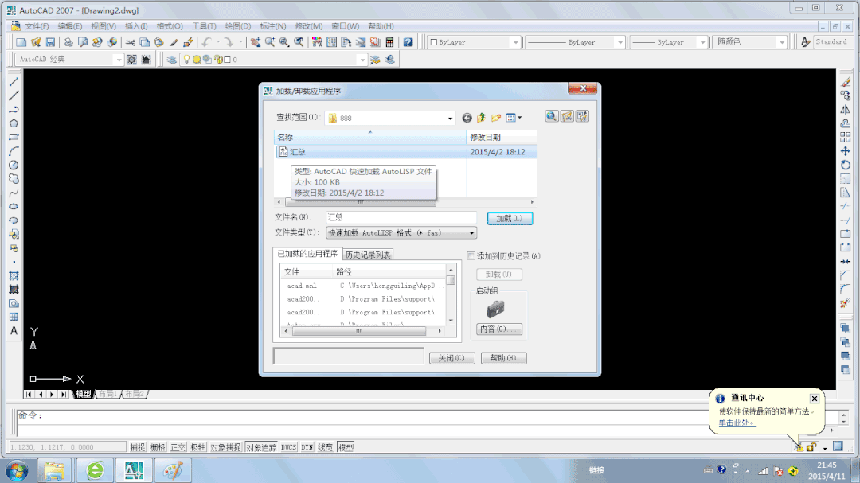Expand the AutoCAD 经典 workspace dropdown

coord(119,60)
